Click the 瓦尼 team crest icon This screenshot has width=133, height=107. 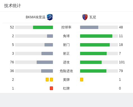coord(85,17)
